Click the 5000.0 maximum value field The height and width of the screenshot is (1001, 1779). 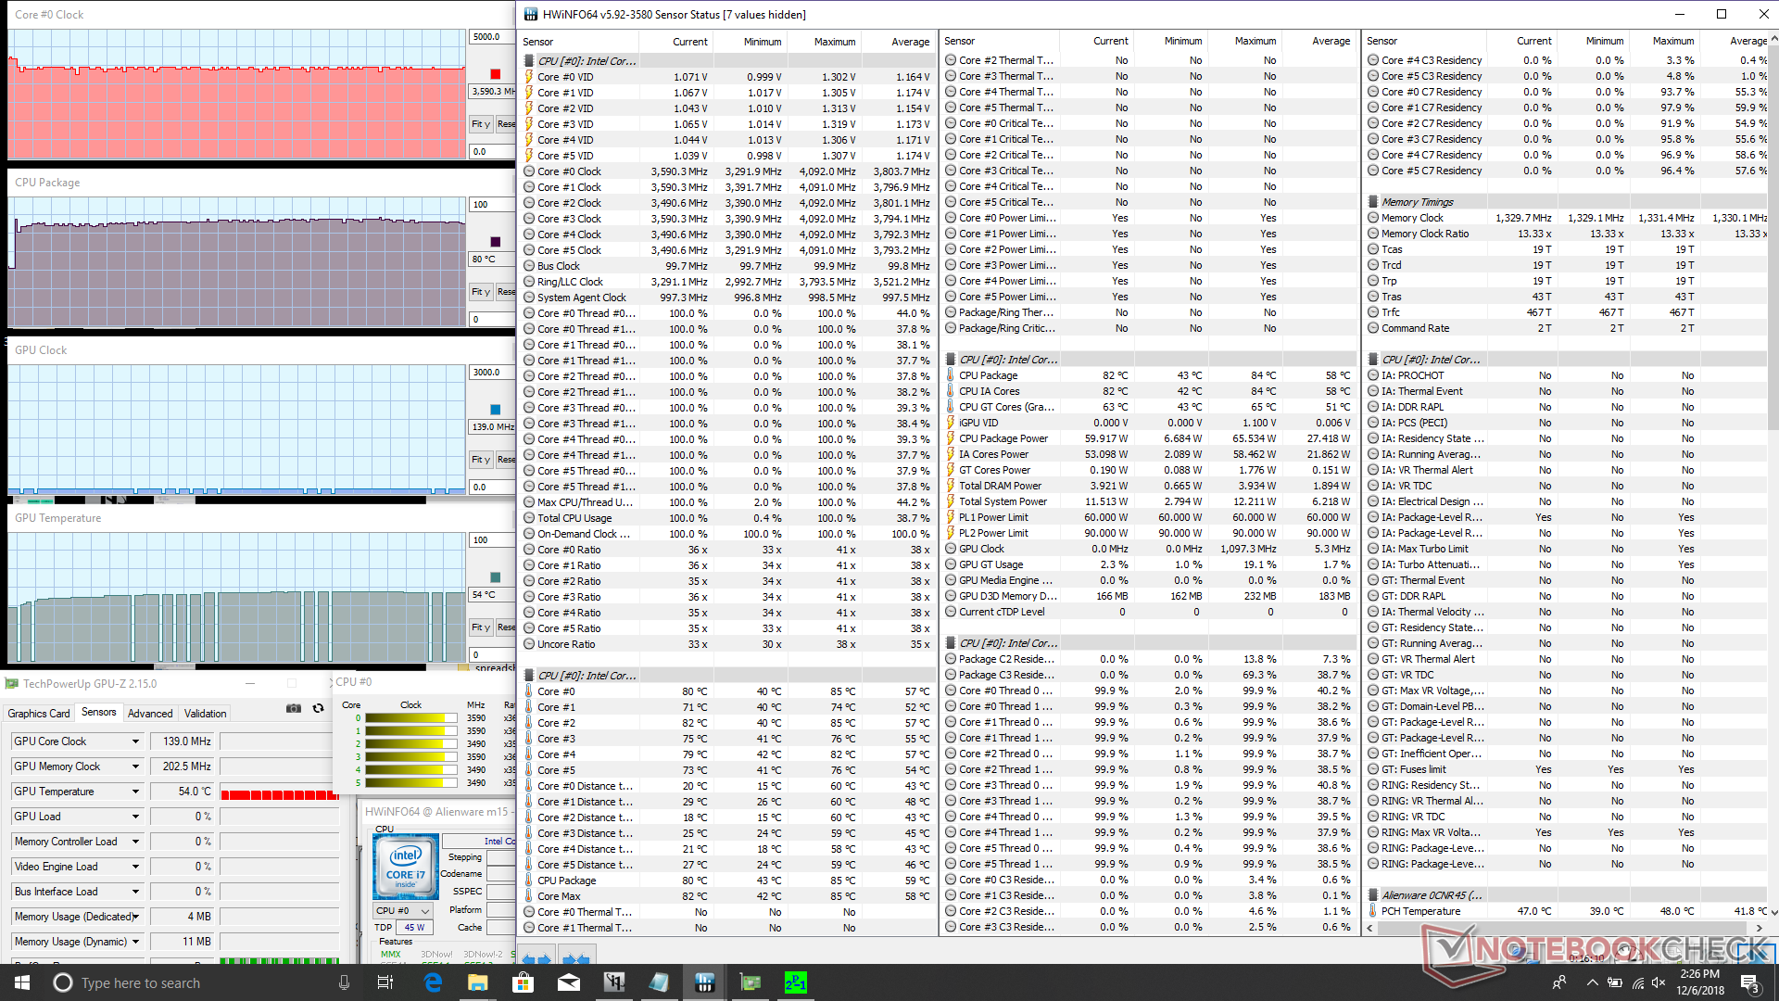pyautogui.click(x=489, y=37)
